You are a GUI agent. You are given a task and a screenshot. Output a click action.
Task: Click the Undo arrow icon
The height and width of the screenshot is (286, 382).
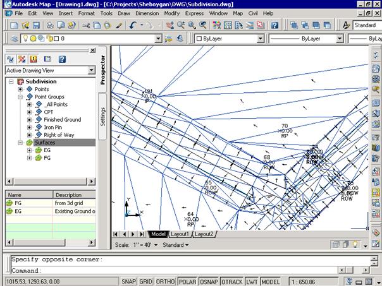(x=133, y=25)
